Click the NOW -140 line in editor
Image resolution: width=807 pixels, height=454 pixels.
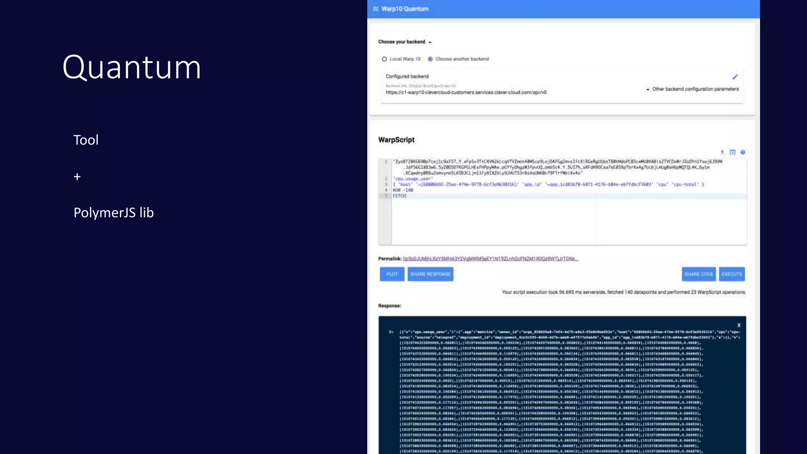point(403,190)
